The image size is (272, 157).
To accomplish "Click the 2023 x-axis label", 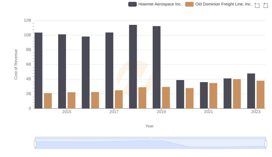I will tap(256, 112).
